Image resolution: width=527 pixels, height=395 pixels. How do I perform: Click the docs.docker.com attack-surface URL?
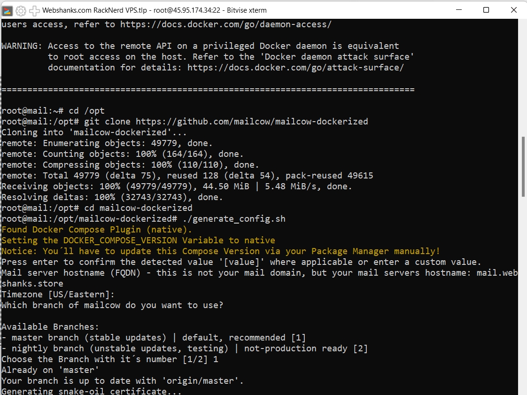(295, 68)
